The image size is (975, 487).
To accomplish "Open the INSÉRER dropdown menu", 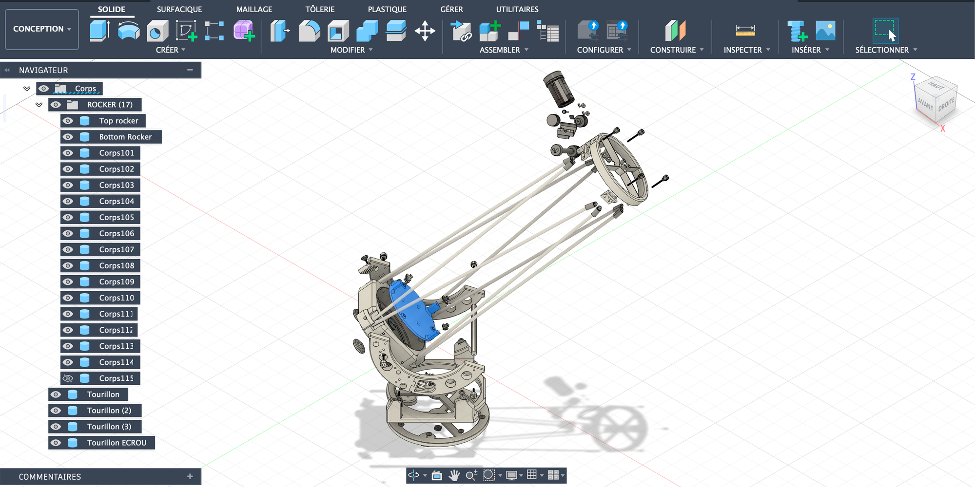I will point(810,50).
